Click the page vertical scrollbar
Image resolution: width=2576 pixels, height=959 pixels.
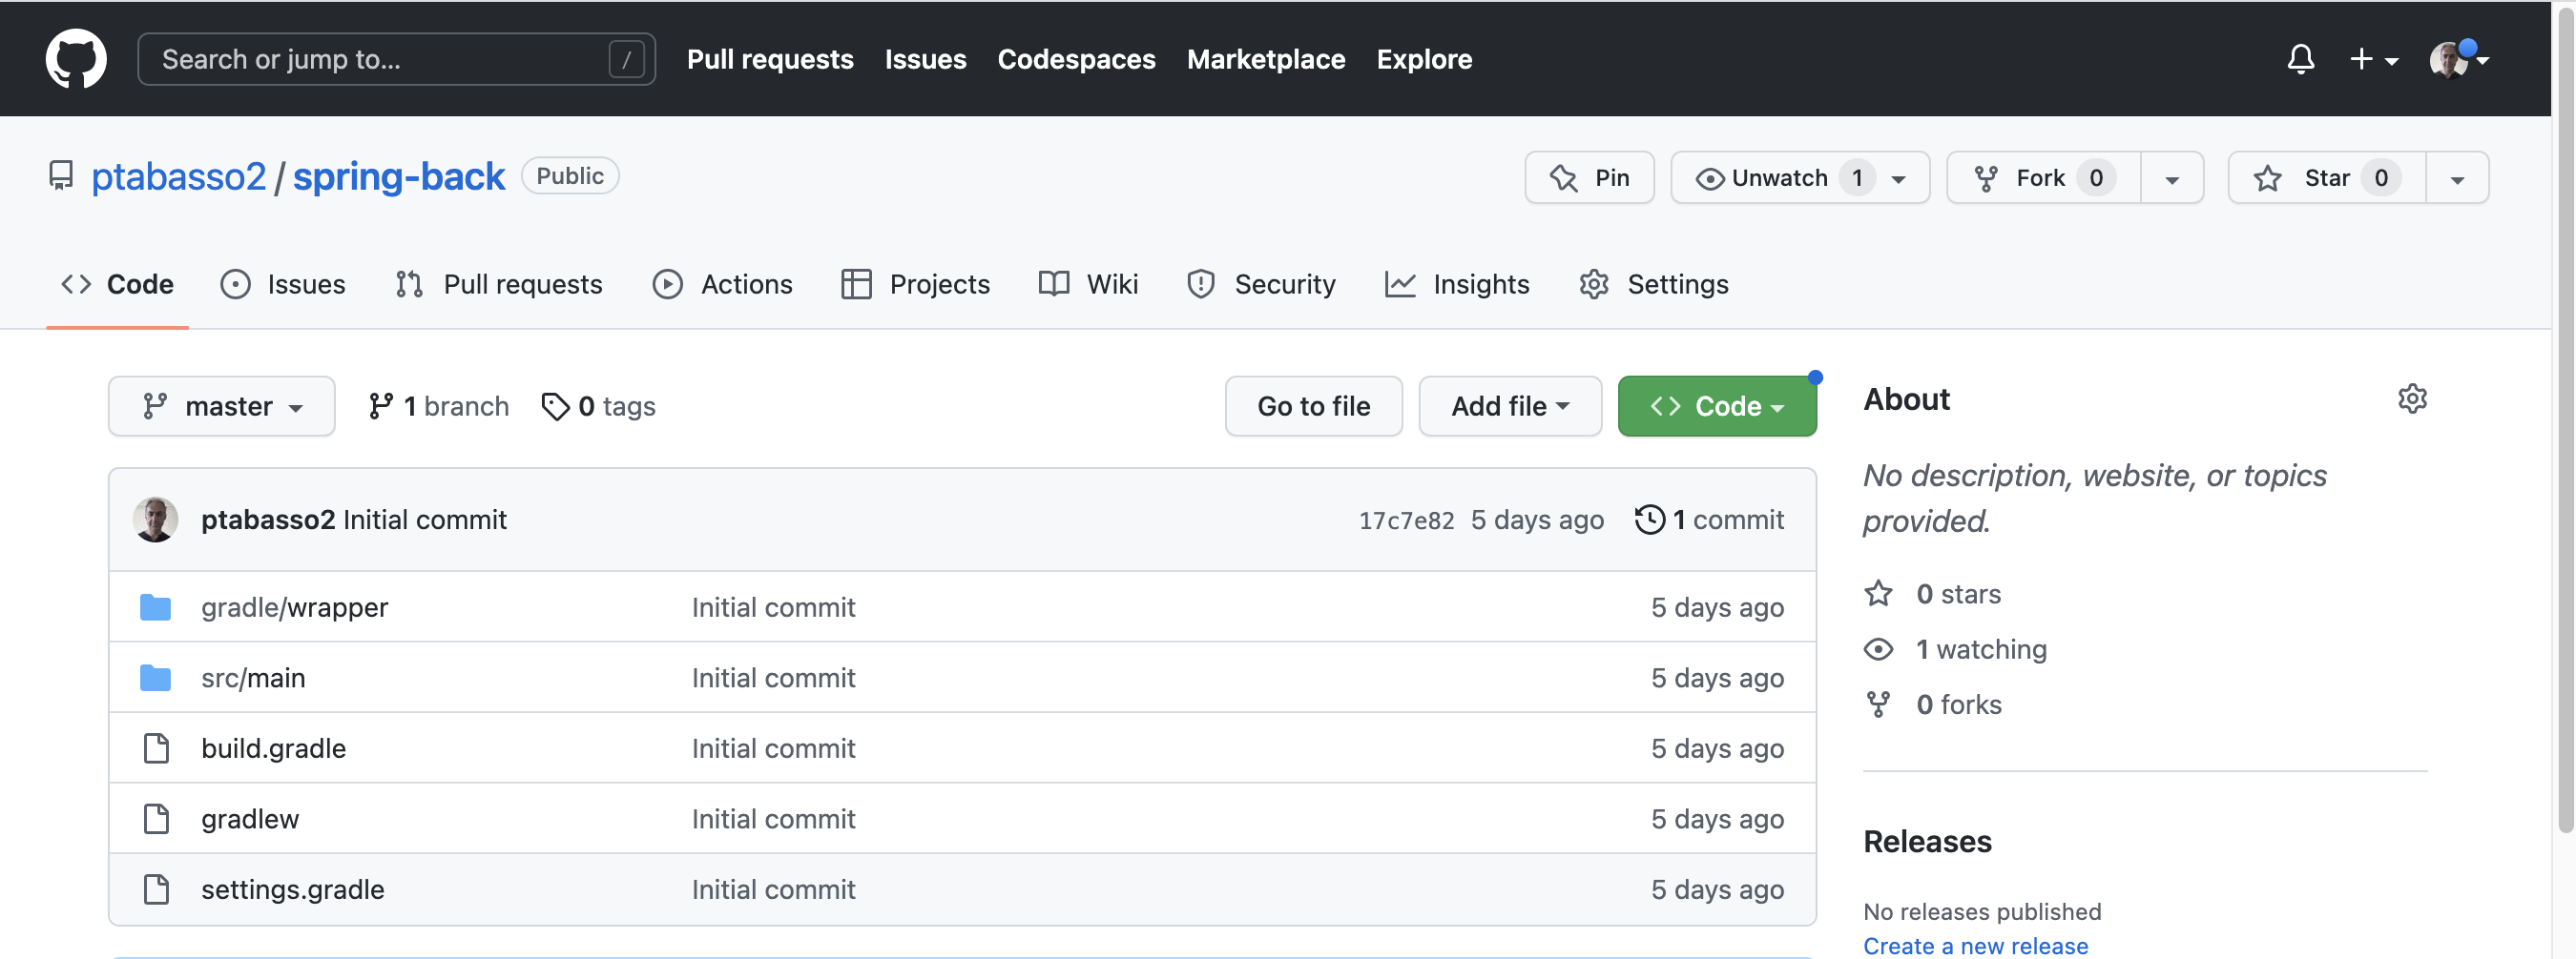pyautogui.click(x=2565, y=419)
